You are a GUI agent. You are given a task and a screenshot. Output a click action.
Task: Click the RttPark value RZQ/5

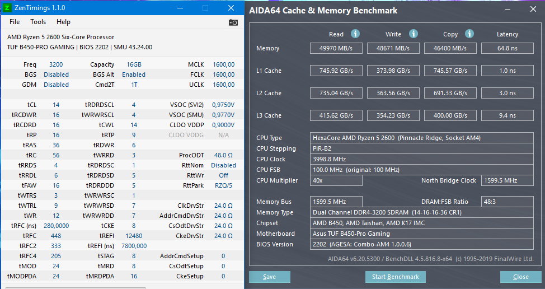(223, 185)
